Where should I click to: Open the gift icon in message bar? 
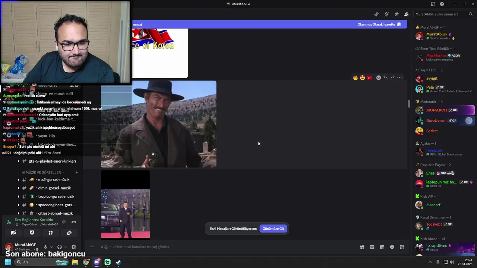click(x=362, y=247)
